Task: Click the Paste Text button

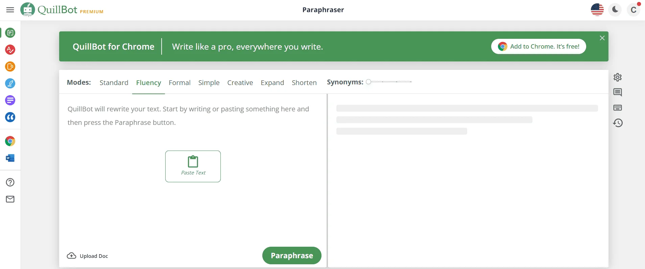Action: 193,166
